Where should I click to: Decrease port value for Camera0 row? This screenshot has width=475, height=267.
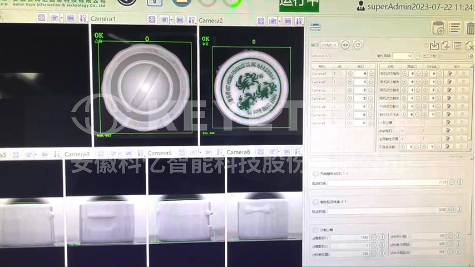coord(371,73)
